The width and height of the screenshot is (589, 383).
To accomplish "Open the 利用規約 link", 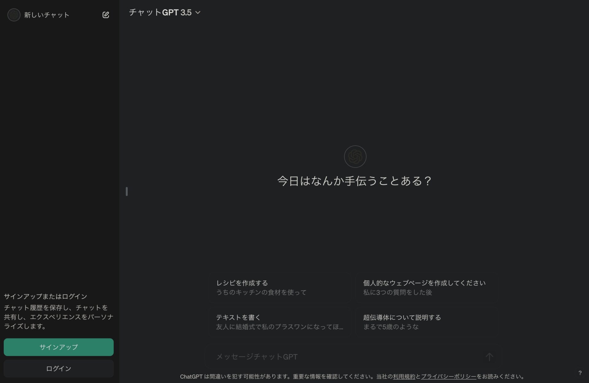I will click(x=404, y=377).
